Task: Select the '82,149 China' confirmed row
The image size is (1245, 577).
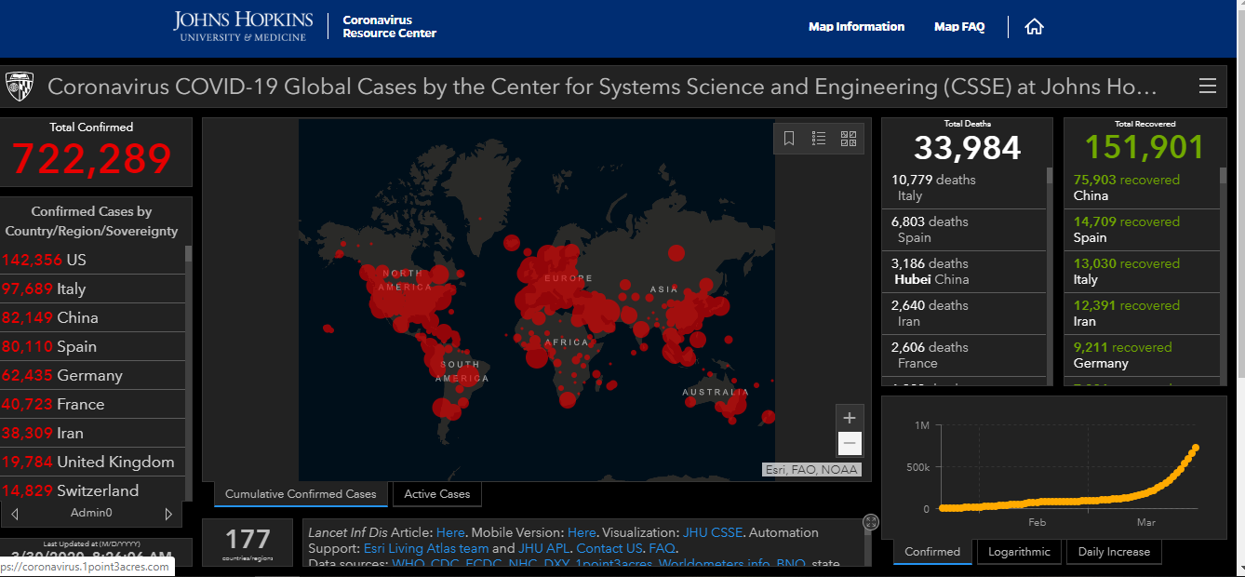Action: 92,317
